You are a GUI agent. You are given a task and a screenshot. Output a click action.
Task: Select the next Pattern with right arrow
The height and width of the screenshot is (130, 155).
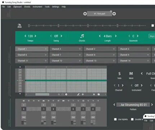[152, 105]
